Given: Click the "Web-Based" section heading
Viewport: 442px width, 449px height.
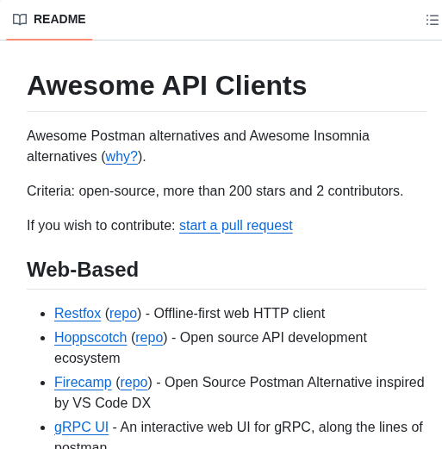Looking at the screenshot, I should pyautogui.click(x=83, y=270).
